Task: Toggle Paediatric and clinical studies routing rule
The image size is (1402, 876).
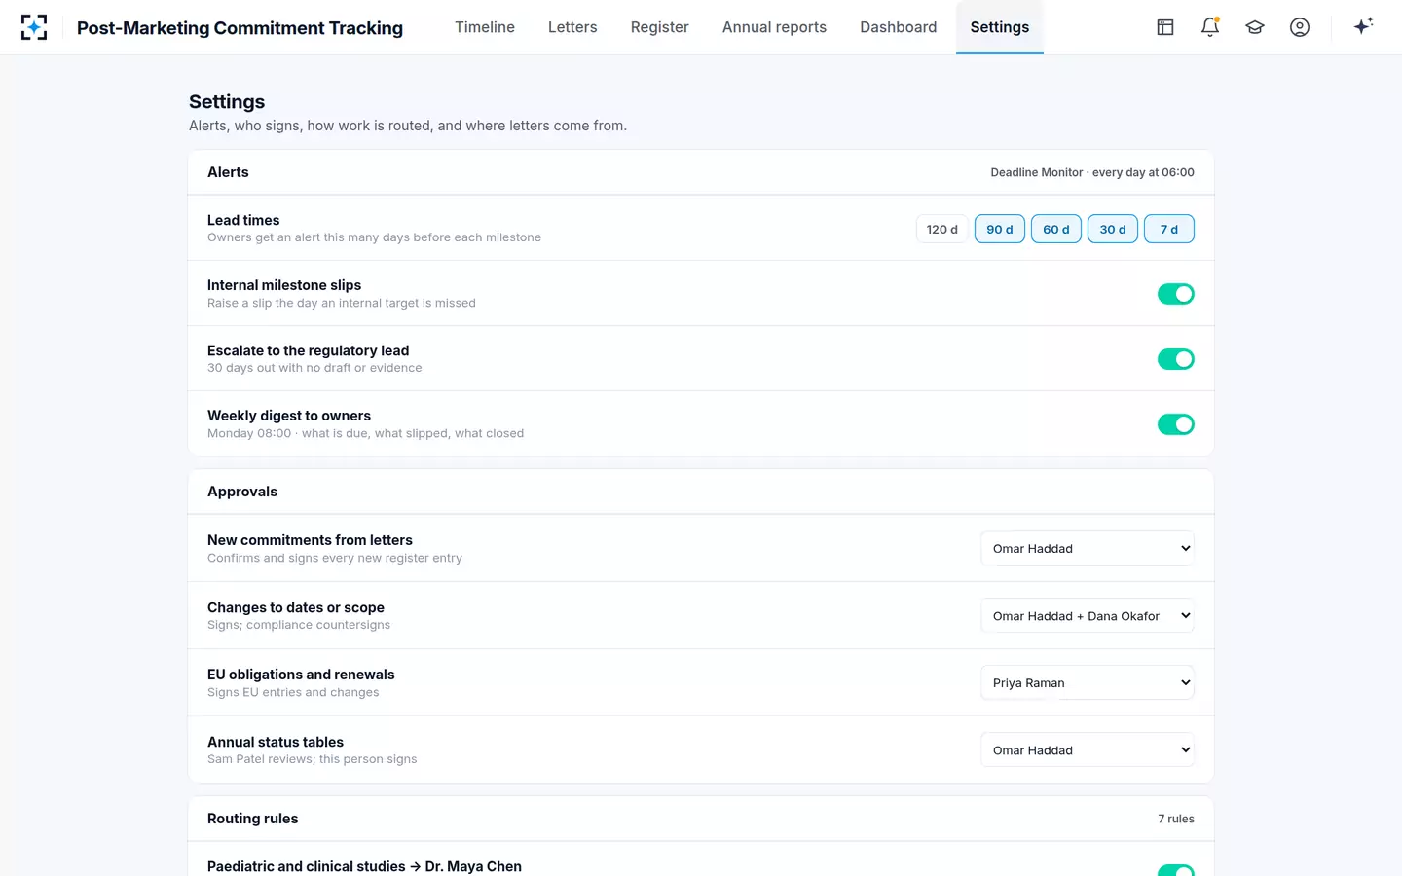Action: (x=1176, y=869)
